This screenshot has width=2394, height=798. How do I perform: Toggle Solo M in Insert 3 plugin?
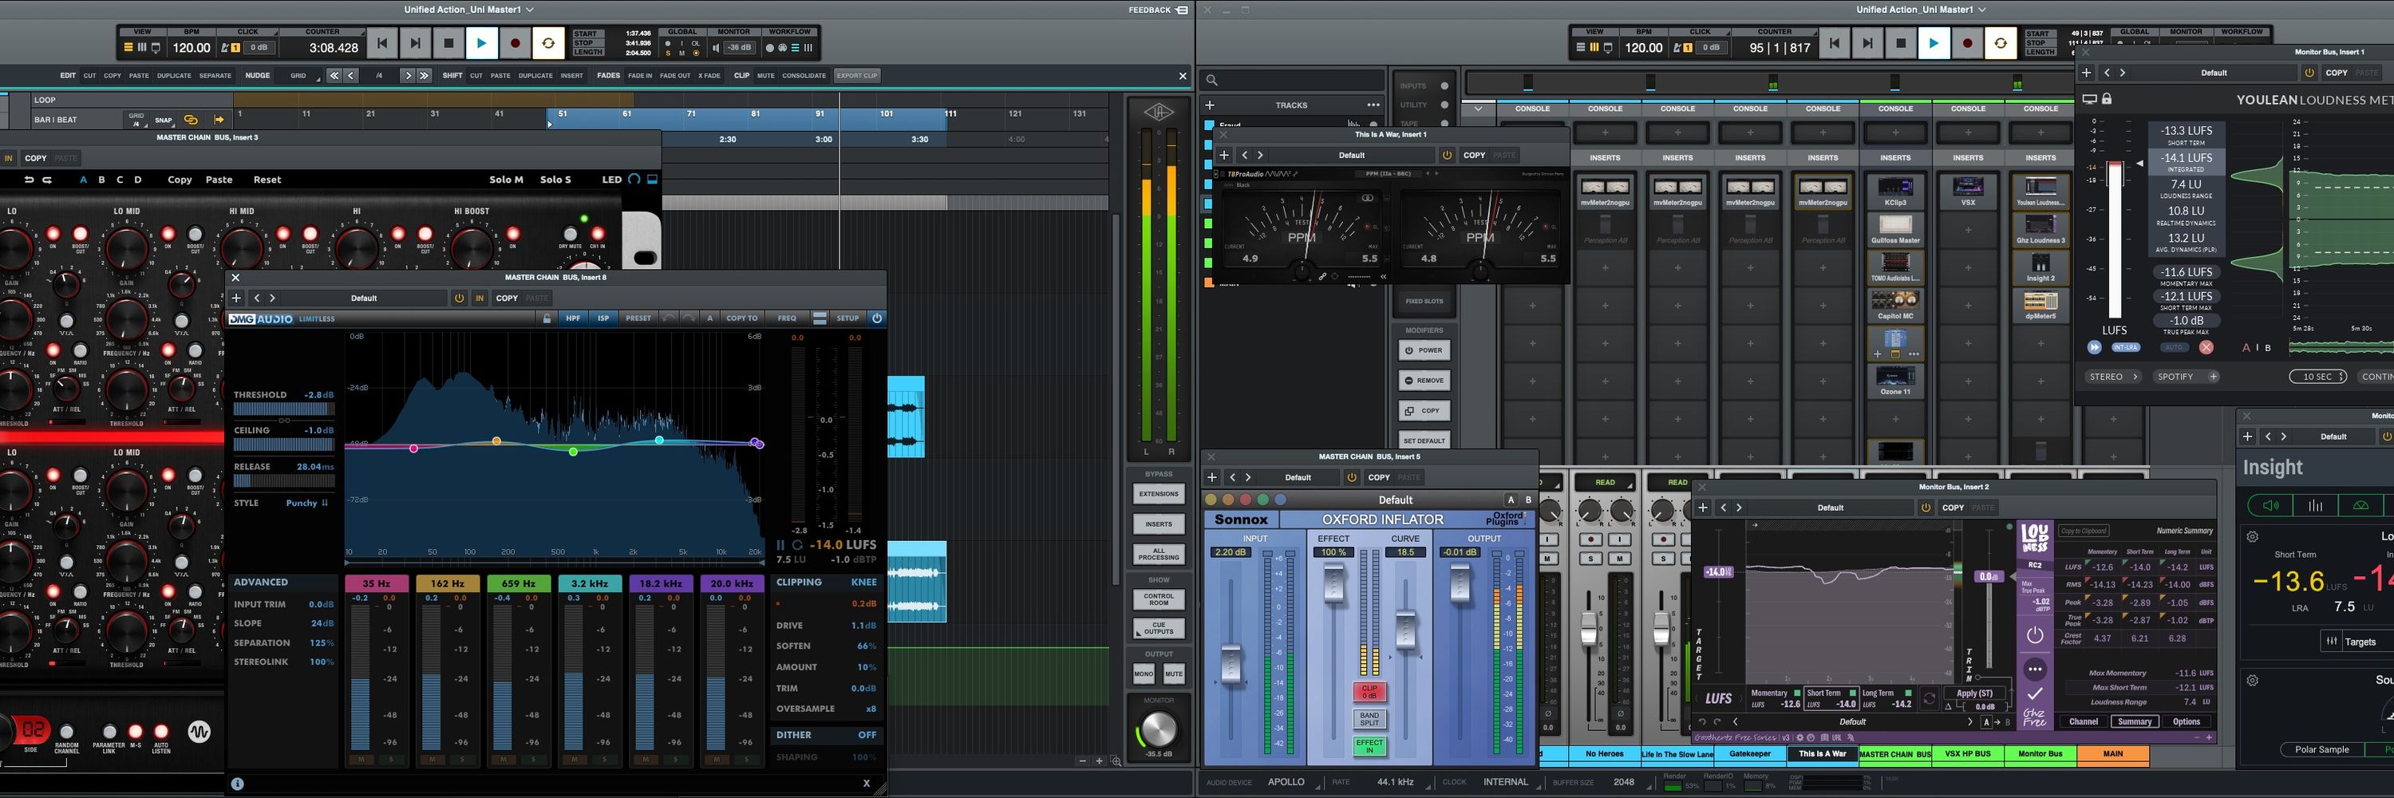coord(506,180)
